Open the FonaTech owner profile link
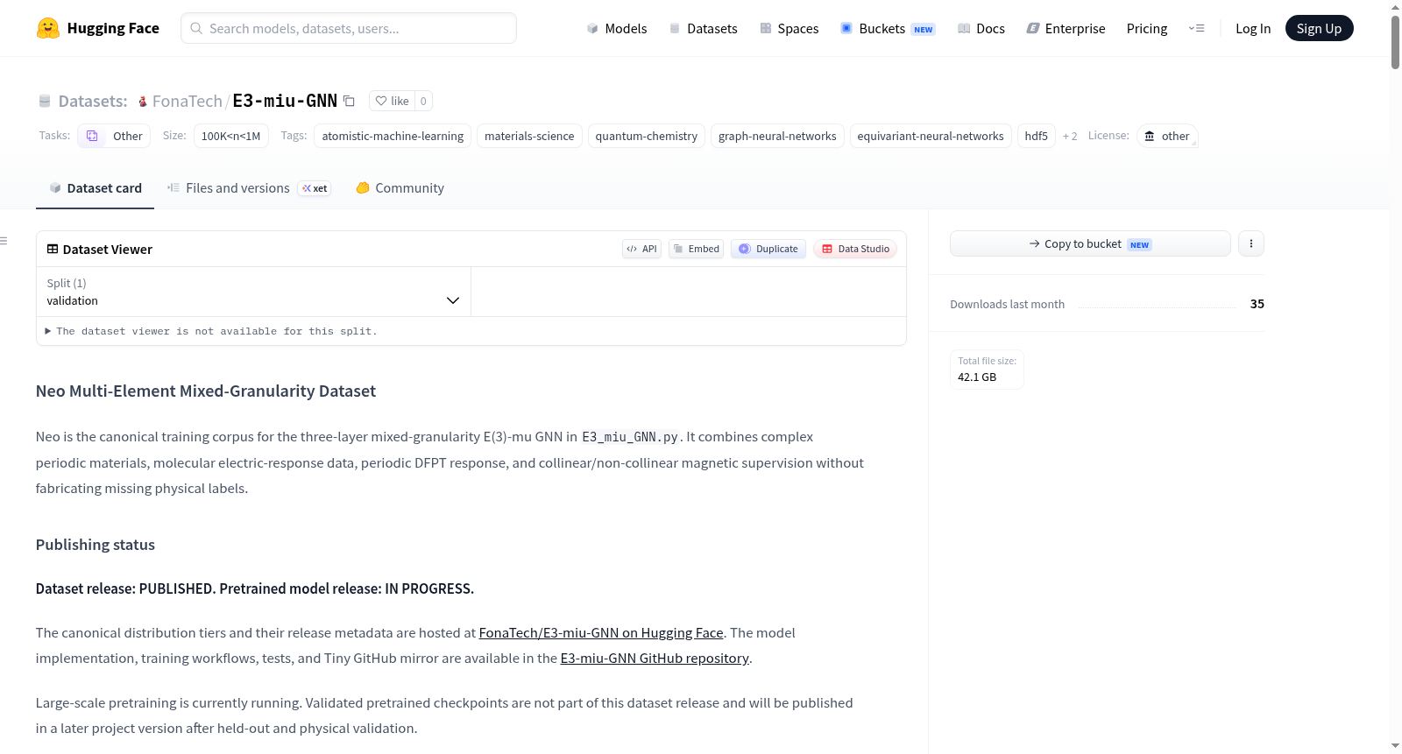The image size is (1402, 754). pyautogui.click(x=188, y=101)
